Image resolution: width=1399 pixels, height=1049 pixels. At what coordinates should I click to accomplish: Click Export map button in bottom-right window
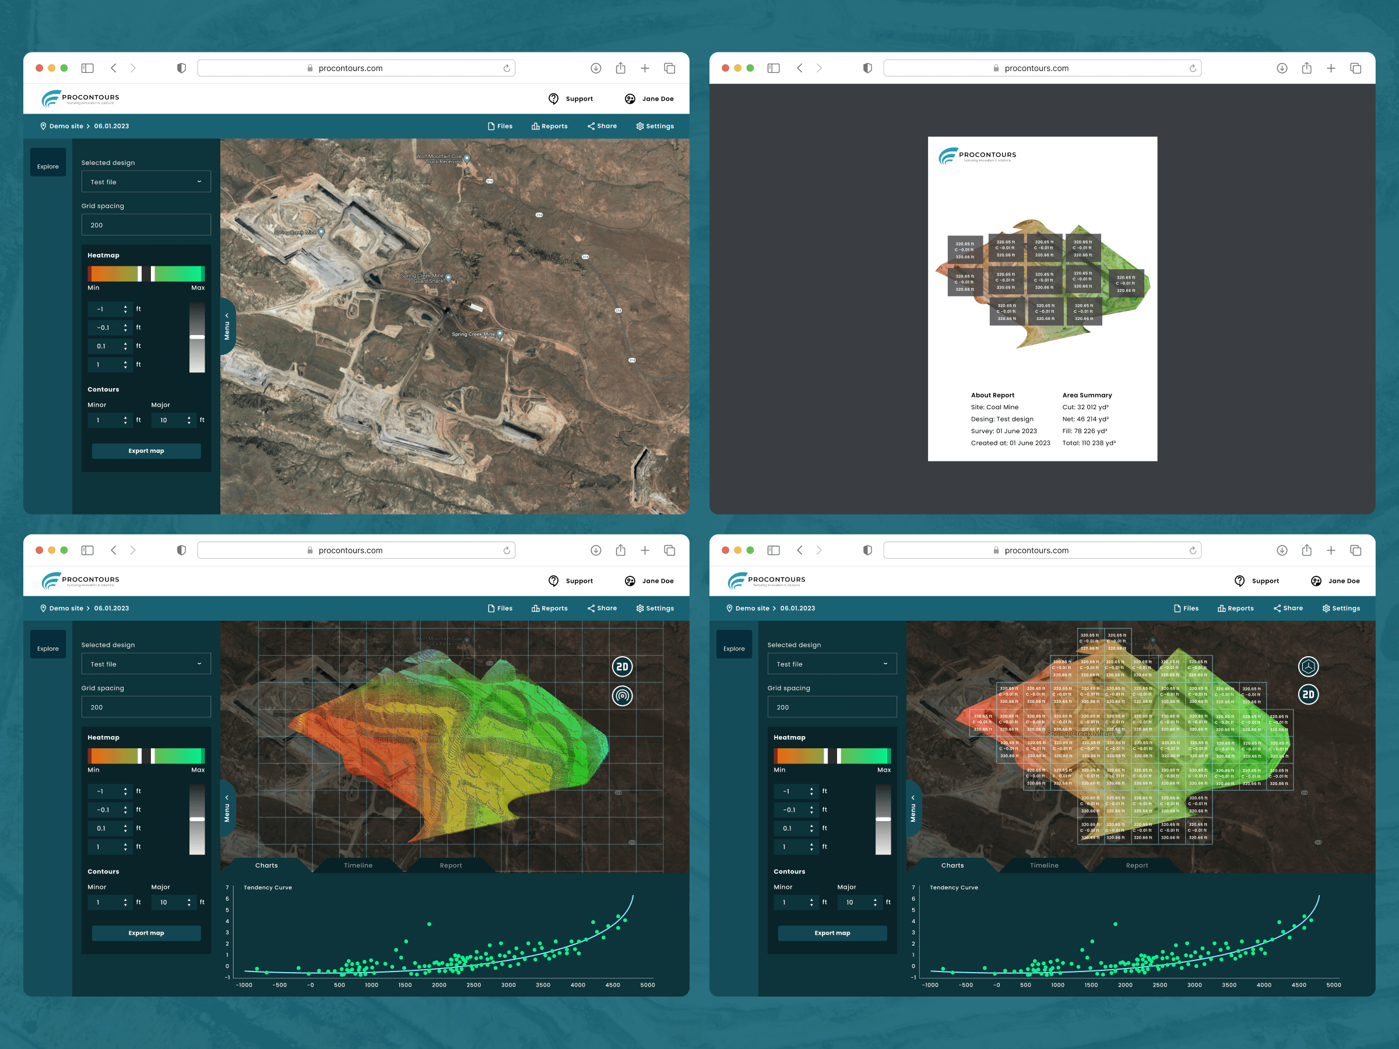tap(832, 932)
